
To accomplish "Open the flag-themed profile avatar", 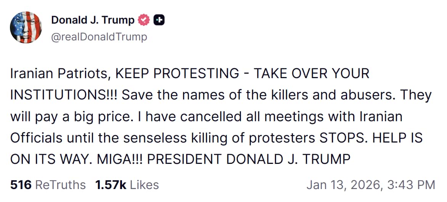I will coord(26,27).
